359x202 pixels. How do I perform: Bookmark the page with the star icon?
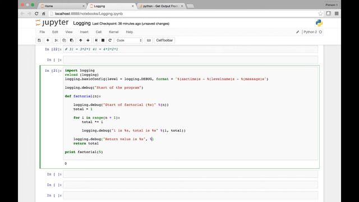point(320,13)
